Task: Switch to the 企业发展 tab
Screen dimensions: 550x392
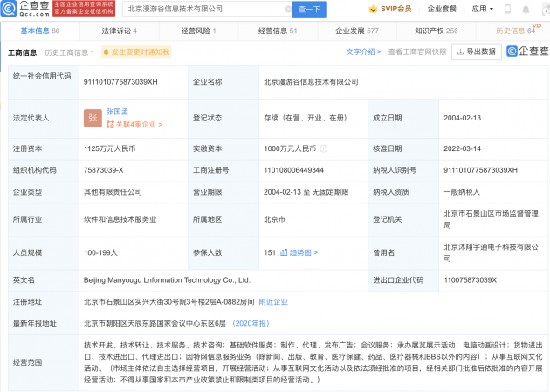Action: [x=357, y=31]
